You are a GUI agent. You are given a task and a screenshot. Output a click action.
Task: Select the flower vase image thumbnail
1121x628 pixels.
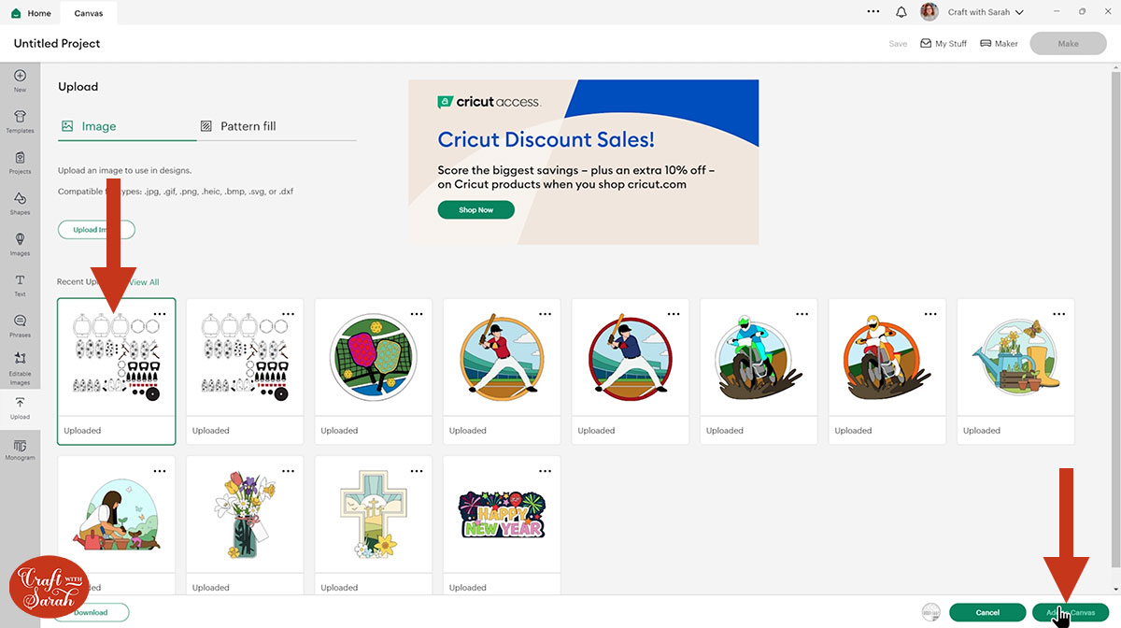click(245, 515)
